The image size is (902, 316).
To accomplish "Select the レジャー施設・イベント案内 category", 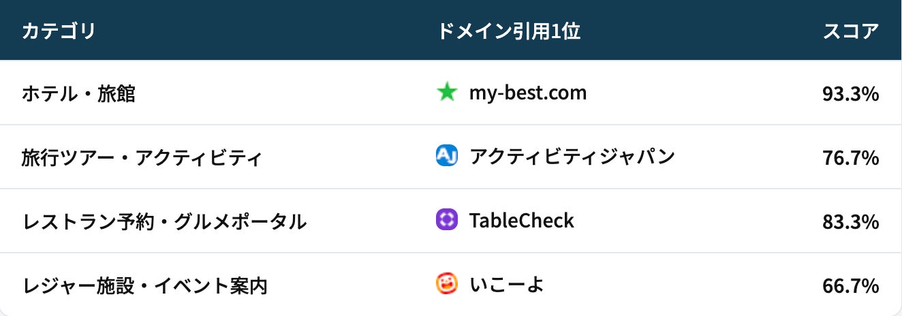I will (144, 286).
